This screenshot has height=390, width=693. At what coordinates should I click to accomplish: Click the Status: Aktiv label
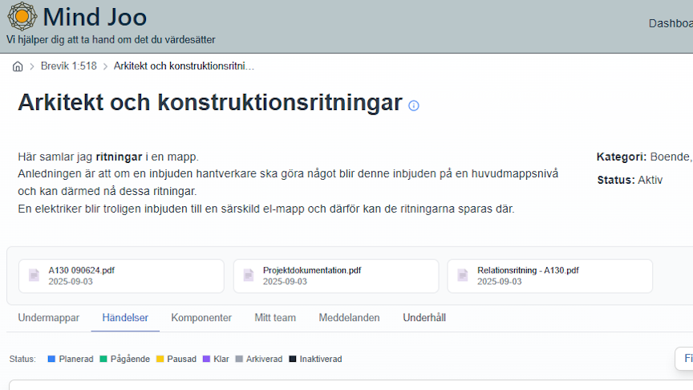(x=630, y=180)
